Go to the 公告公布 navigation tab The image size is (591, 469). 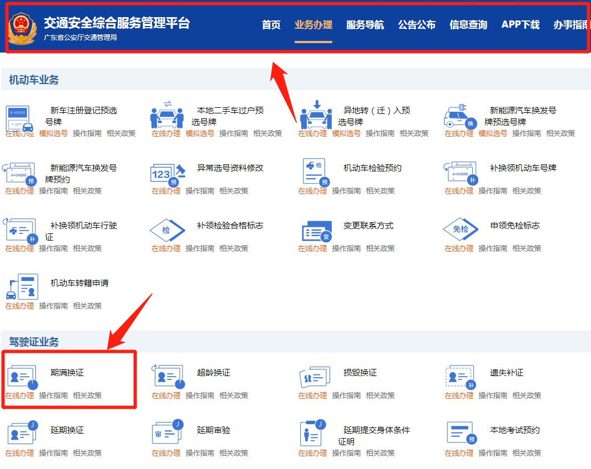(416, 25)
